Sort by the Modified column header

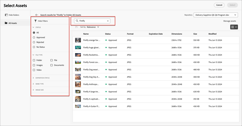[x=213, y=34]
